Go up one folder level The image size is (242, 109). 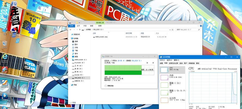tap(80, 29)
